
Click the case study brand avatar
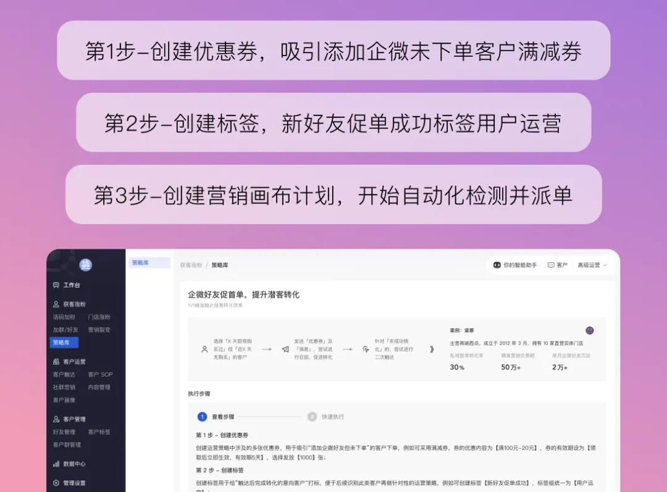(589, 331)
